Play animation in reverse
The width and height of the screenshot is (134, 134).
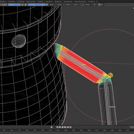point(62,127)
